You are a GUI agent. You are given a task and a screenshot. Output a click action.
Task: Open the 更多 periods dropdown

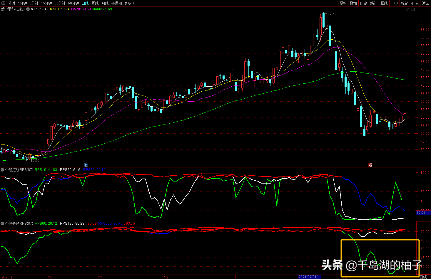129,3
